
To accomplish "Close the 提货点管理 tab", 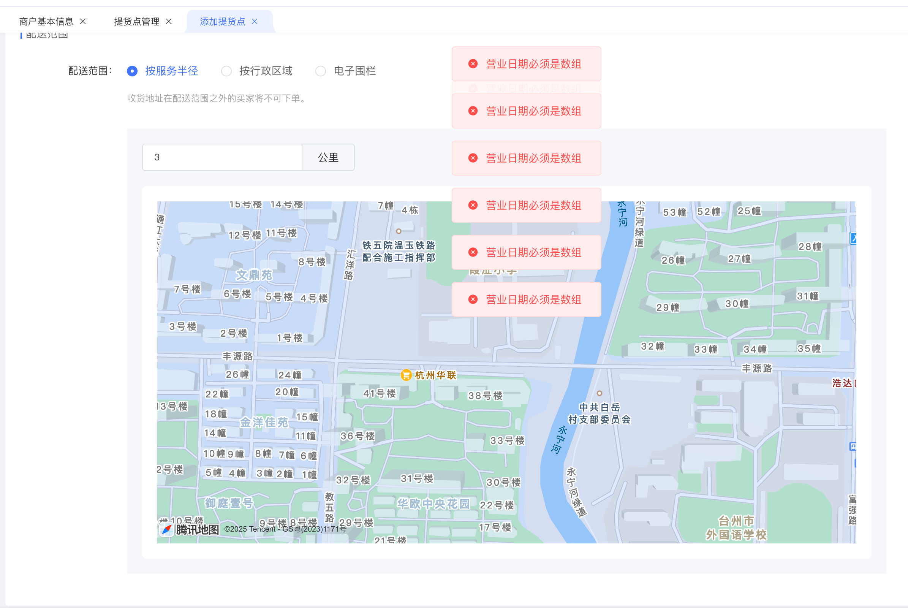I will pos(169,21).
